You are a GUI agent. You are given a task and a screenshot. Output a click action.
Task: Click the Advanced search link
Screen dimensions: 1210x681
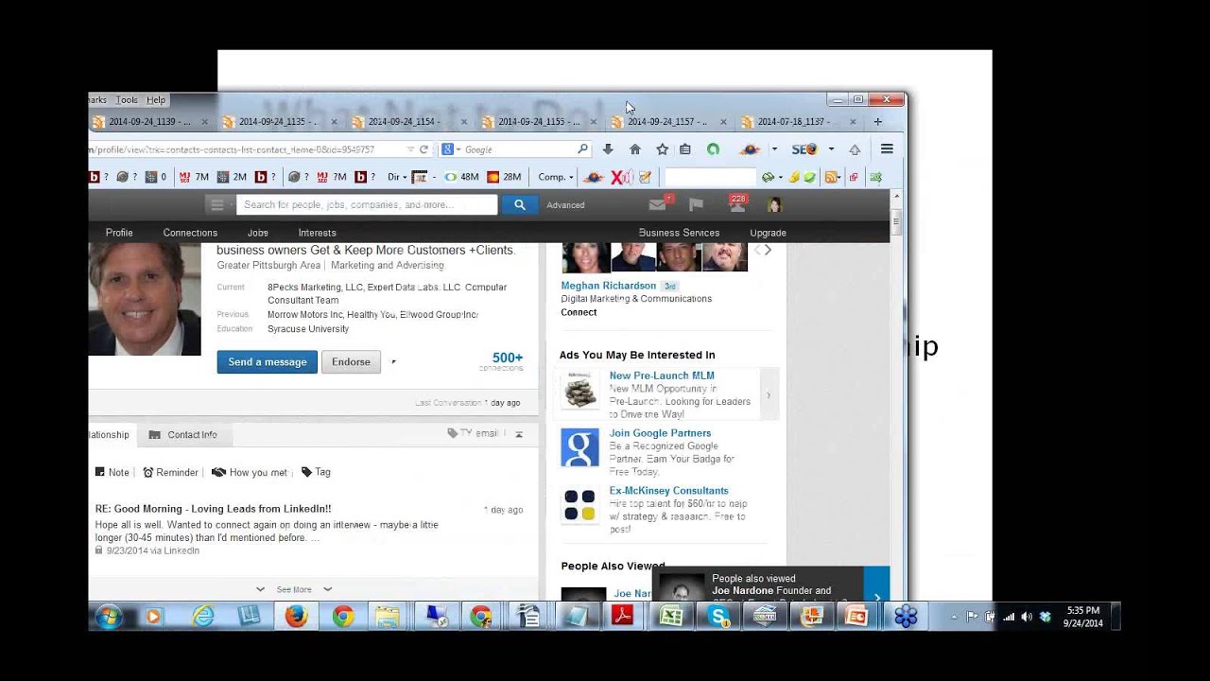(565, 205)
